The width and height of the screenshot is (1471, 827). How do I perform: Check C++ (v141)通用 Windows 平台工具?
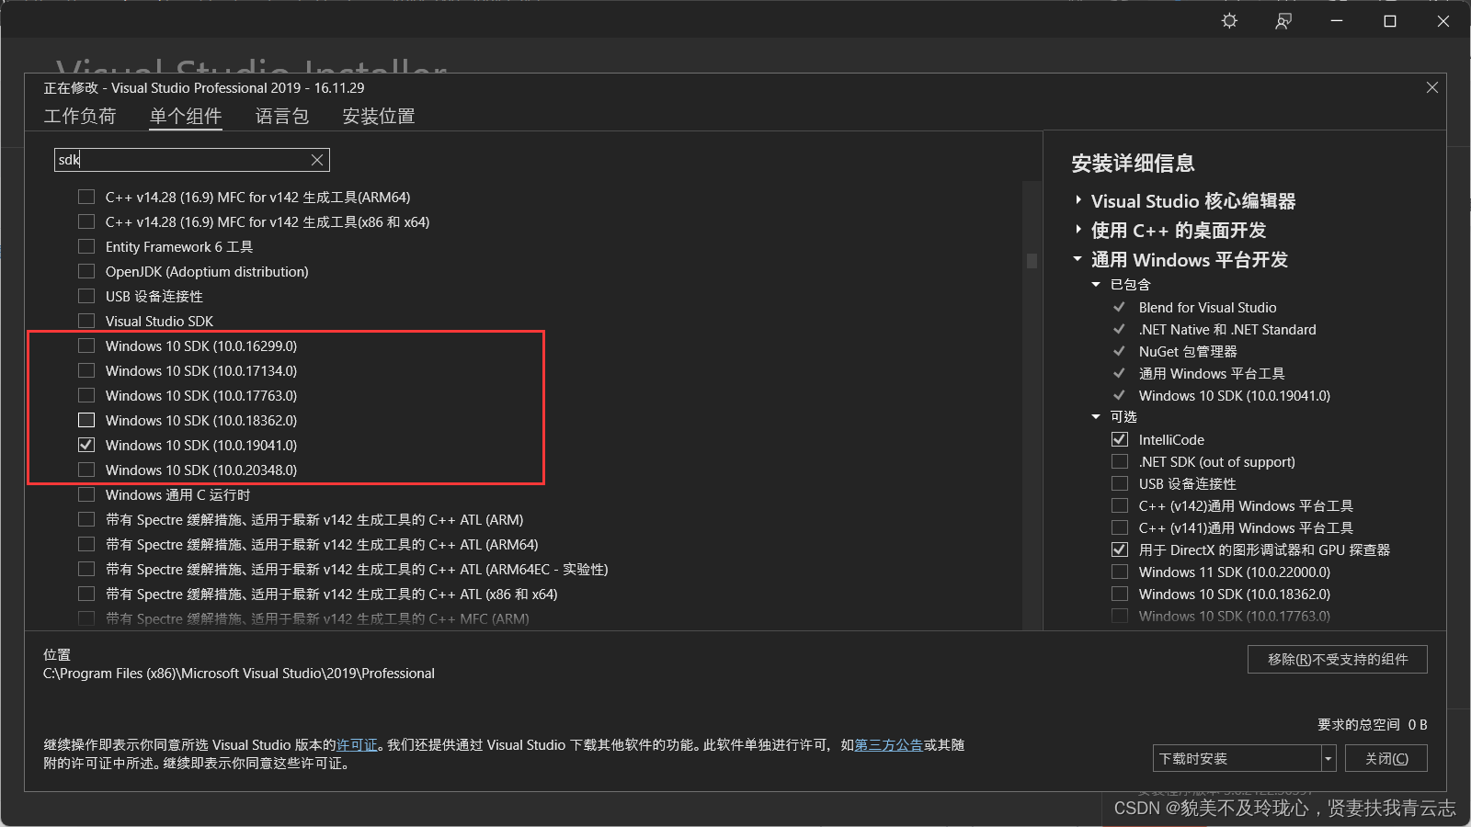point(1120,527)
